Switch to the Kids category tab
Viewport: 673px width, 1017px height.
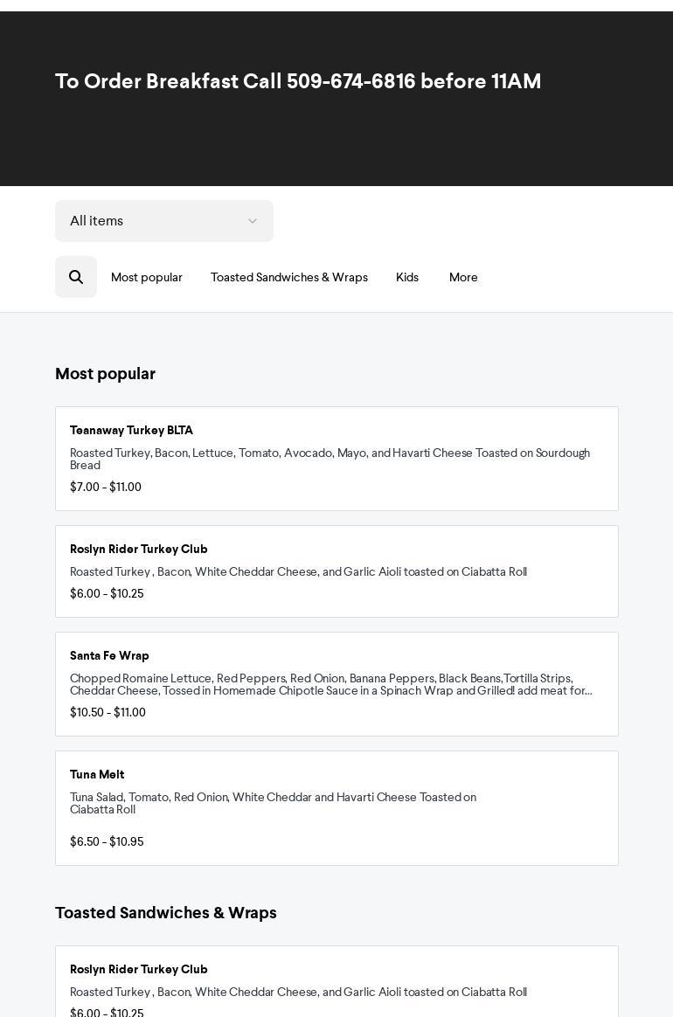[407, 277]
